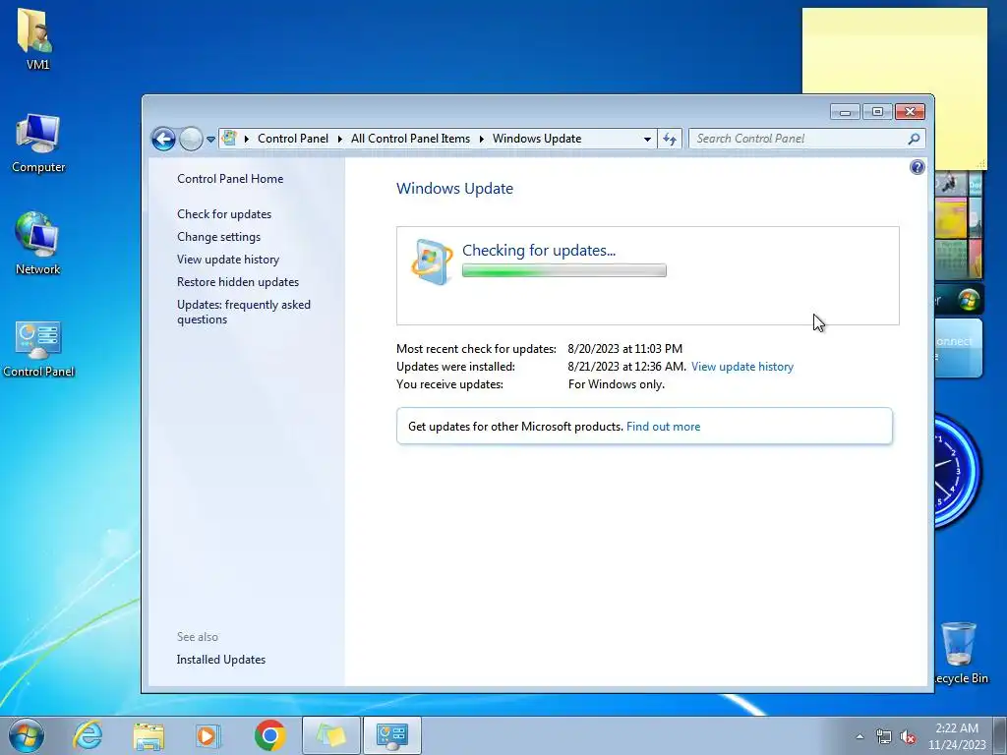Go back using the blue Back arrow

164,139
